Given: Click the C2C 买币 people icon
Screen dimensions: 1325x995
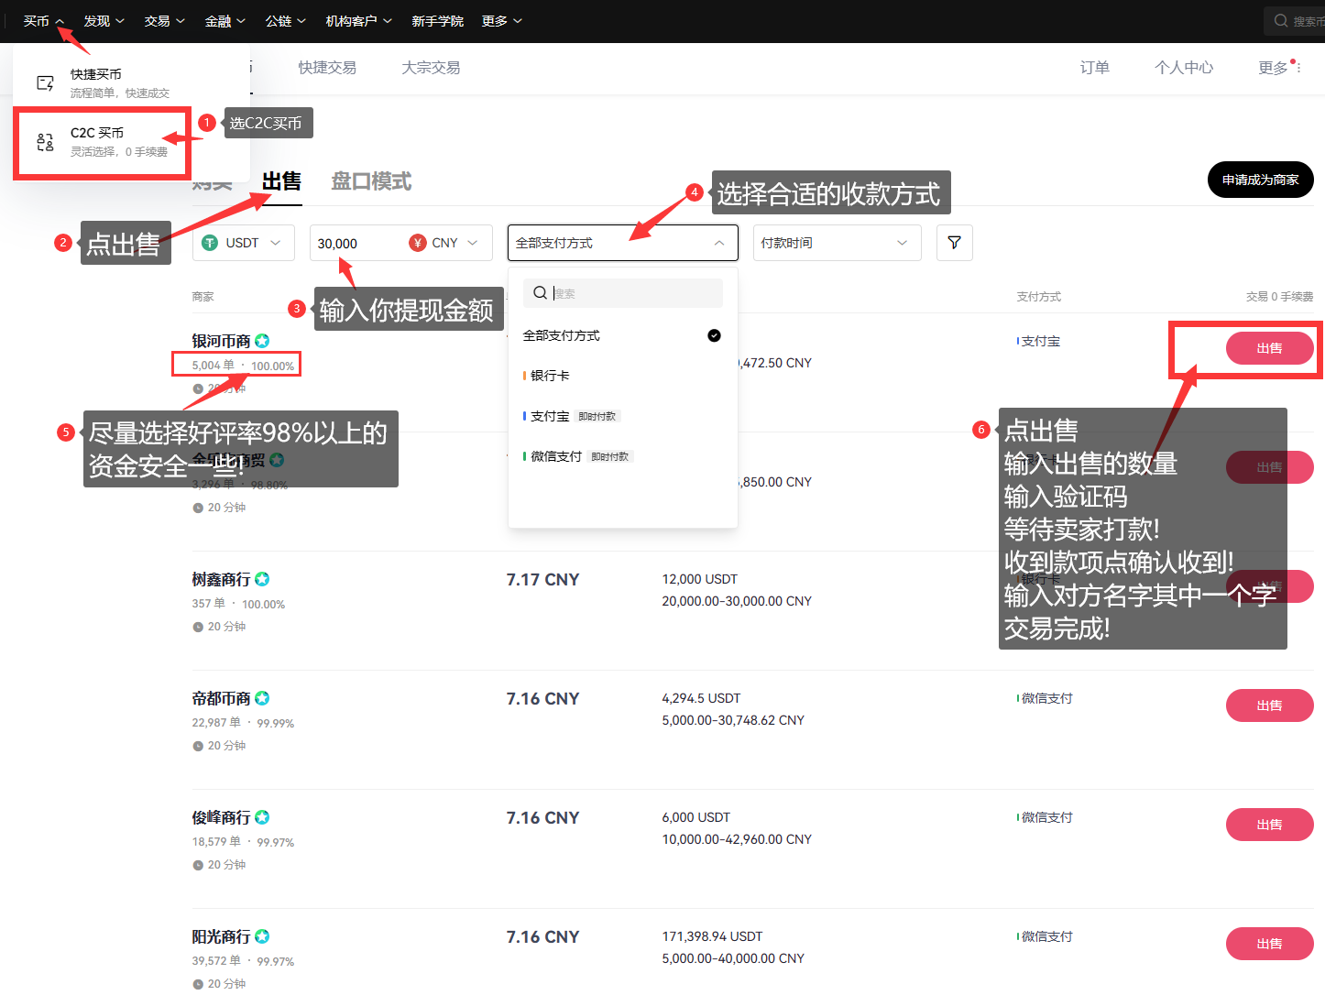Looking at the screenshot, I should 45,142.
